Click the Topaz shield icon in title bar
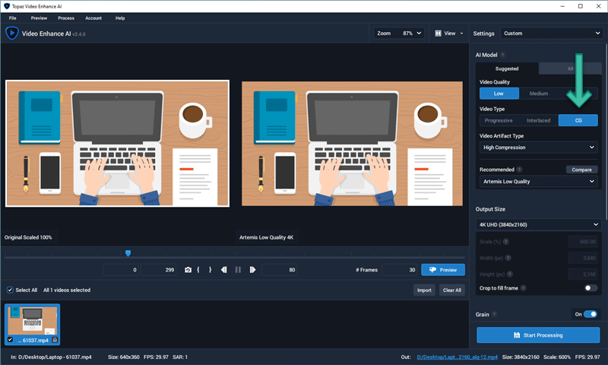The image size is (608, 365). click(7, 6)
